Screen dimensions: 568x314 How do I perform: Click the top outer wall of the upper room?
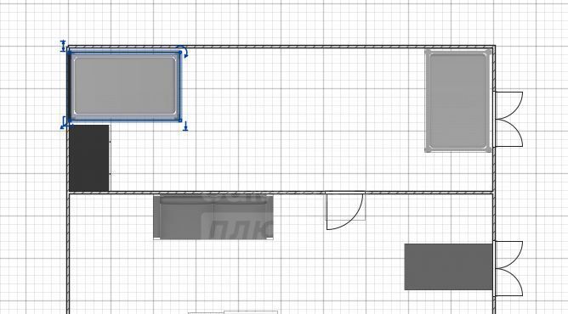pos(281,47)
